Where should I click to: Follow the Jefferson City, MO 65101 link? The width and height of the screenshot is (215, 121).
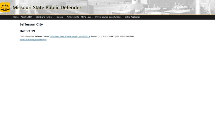point(78,36)
